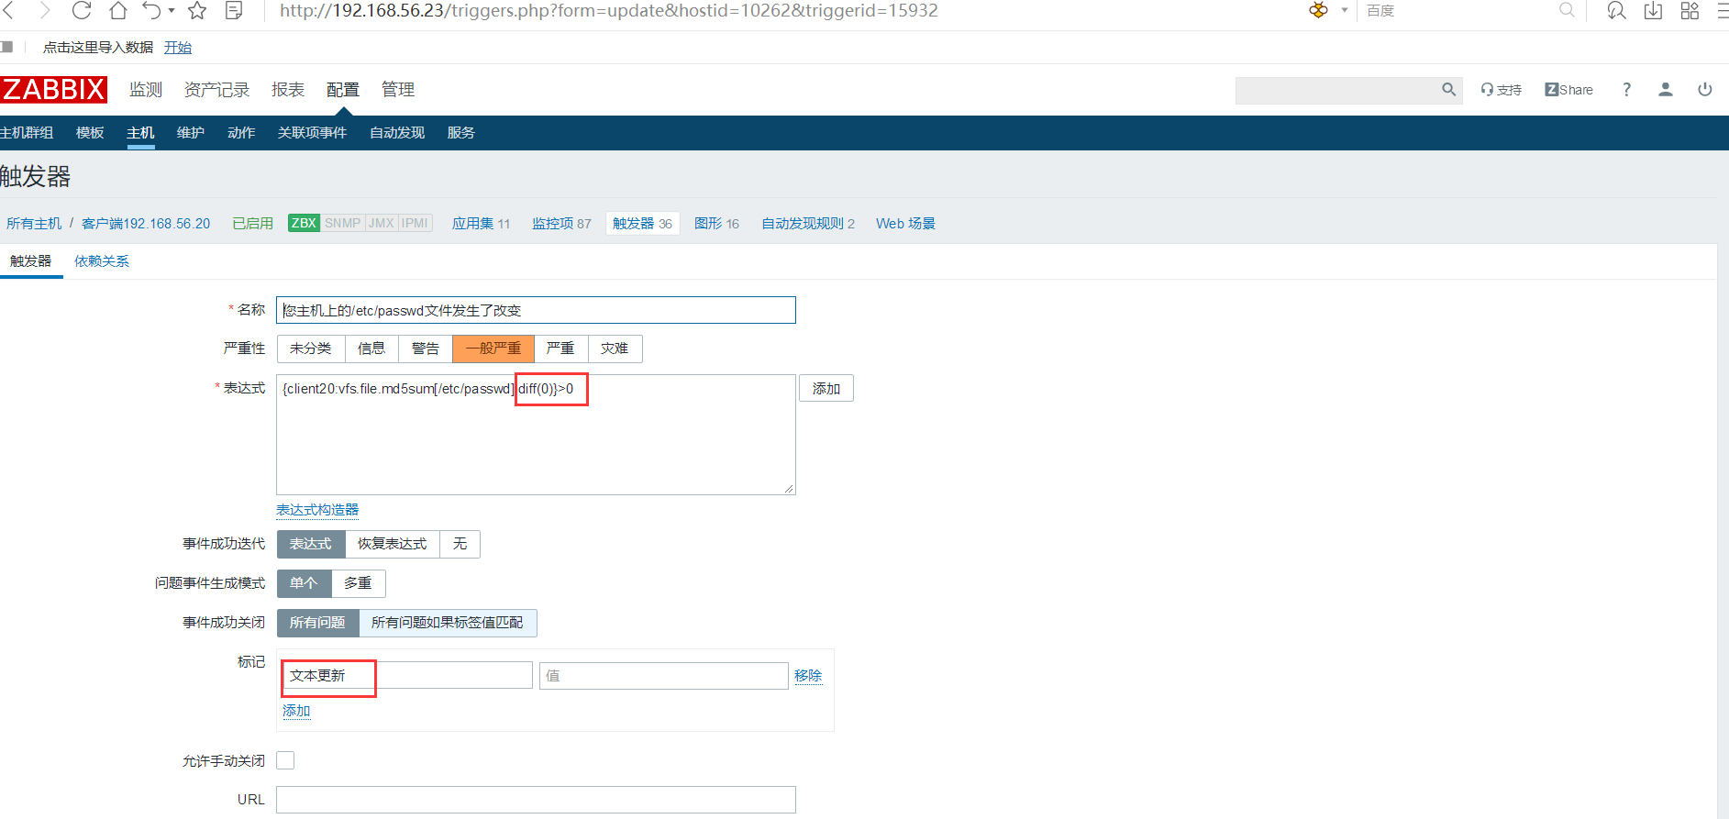Switch to the 触发器 form tab

click(31, 261)
